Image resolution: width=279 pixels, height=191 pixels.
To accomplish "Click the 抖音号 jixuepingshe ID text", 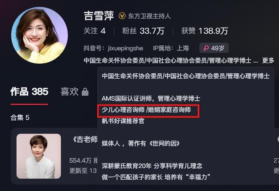I will (x=113, y=48).
